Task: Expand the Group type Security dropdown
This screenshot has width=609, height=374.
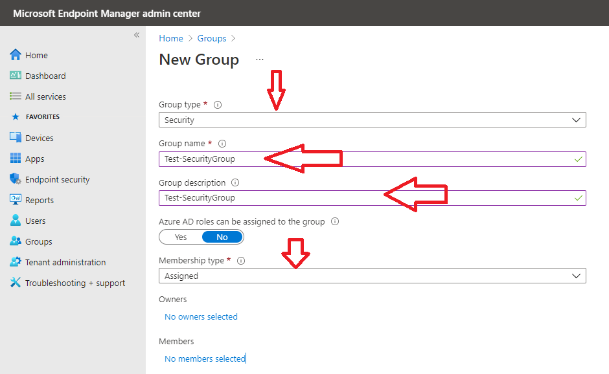Action: tap(372, 120)
